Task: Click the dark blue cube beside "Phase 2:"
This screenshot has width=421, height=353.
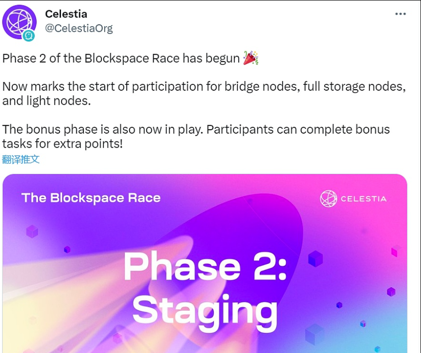Action: tap(315, 258)
